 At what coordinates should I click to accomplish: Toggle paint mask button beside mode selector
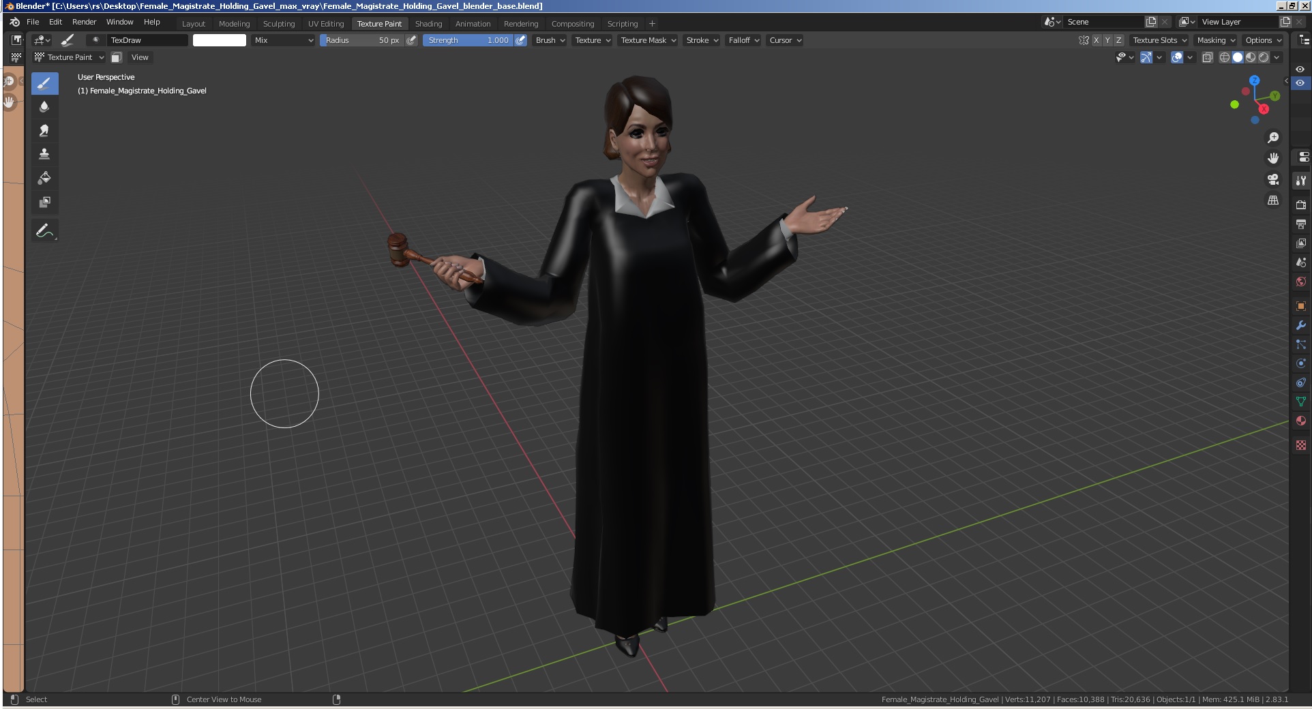(116, 57)
